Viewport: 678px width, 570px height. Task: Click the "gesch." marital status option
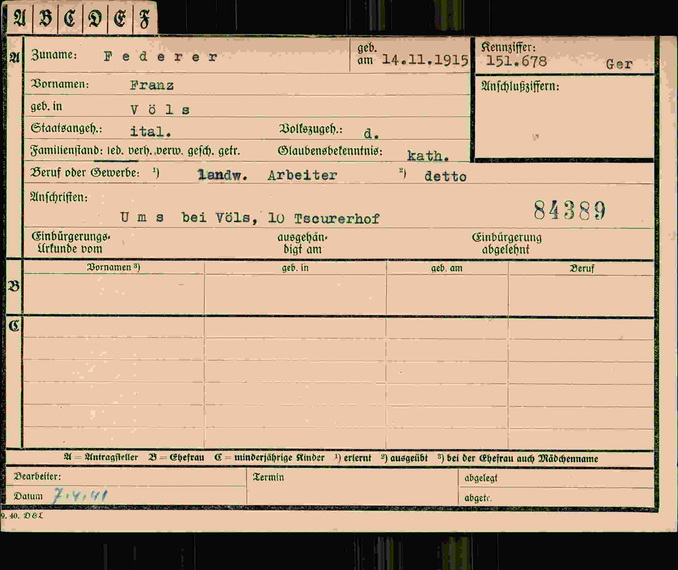point(201,151)
